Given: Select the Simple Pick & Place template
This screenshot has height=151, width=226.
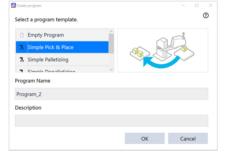Looking at the screenshot, I should pos(62,47).
